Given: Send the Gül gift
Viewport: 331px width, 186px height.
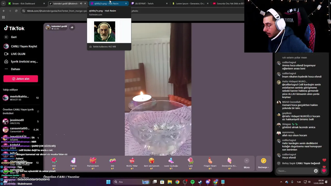Looking at the screenshot, I should (54, 163).
